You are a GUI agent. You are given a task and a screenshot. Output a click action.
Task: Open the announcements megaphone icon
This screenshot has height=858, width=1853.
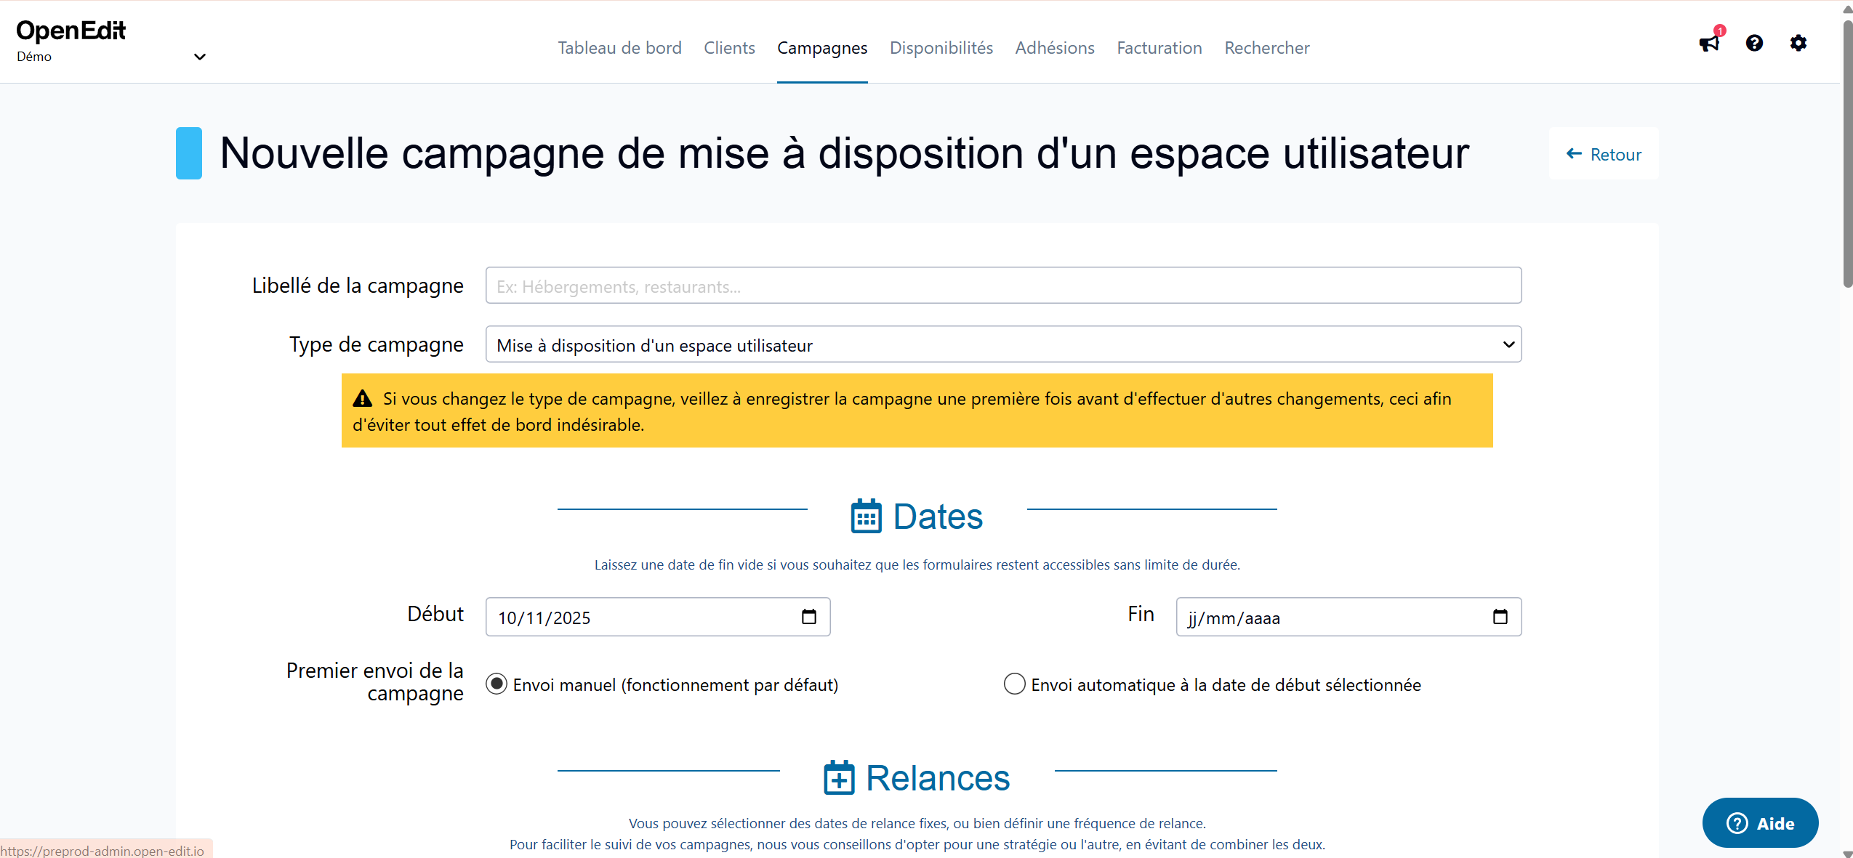click(1708, 44)
